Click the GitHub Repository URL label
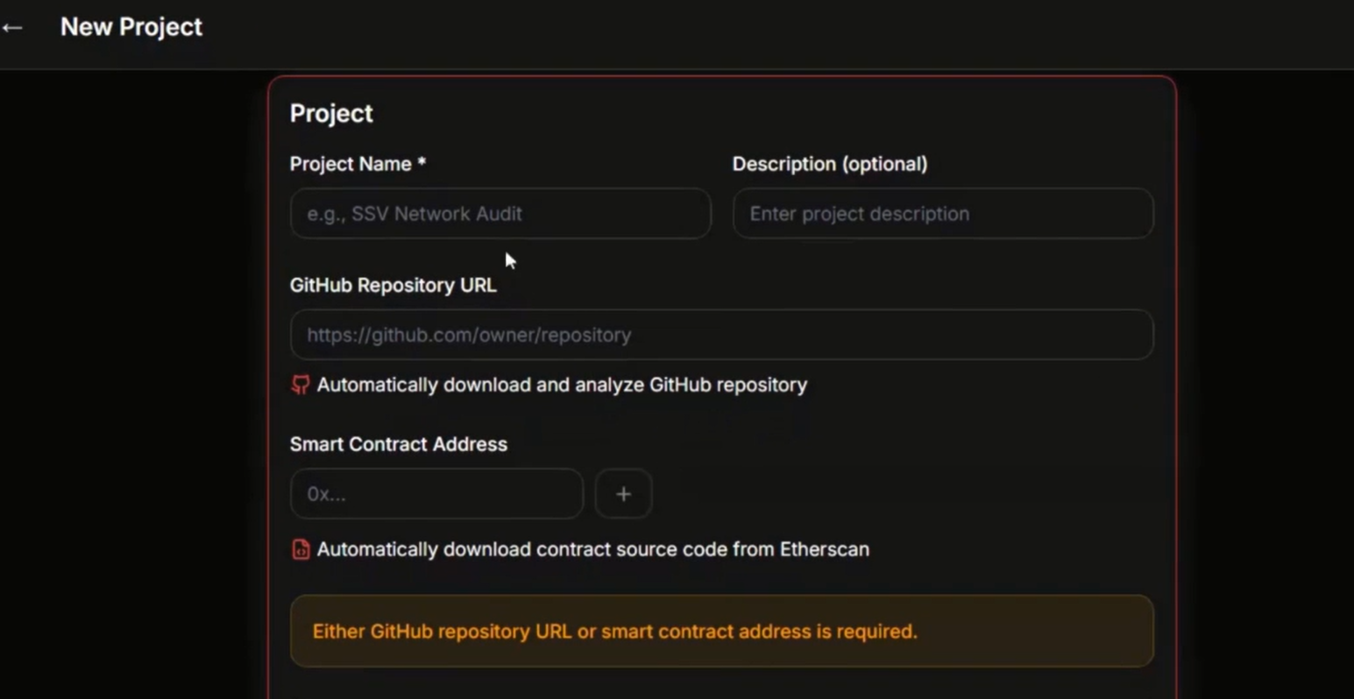Image resolution: width=1354 pixels, height=699 pixels. click(x=393, y=285)
